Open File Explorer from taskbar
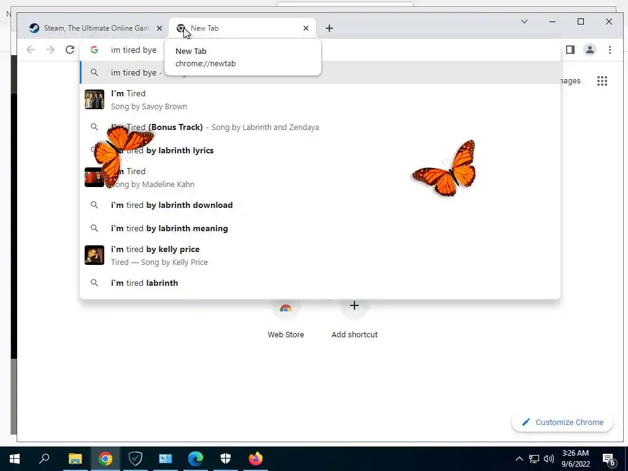 pyautogui.click(x=75, y=459)
